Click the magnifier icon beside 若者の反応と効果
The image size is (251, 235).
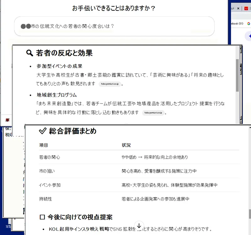tap(29, 53)
